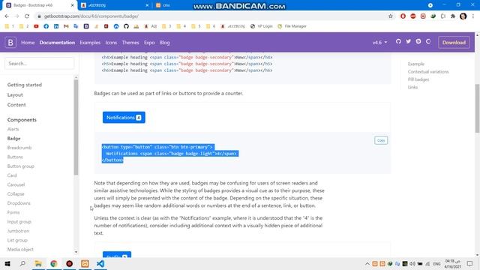Open Visual Studio Code from taskbar
The width and height of the screenshot is (480, 270).
point(100,263)
